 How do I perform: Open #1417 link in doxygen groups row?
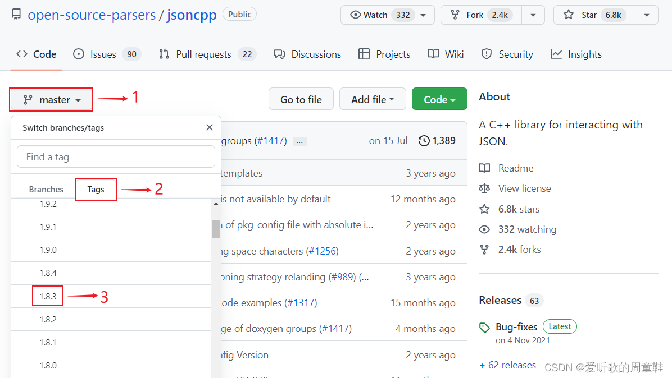click(x=335, y=329)
